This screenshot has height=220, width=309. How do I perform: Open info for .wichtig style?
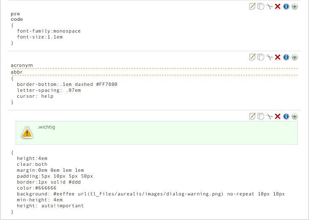pyautogui.click(x=286, y=116)
